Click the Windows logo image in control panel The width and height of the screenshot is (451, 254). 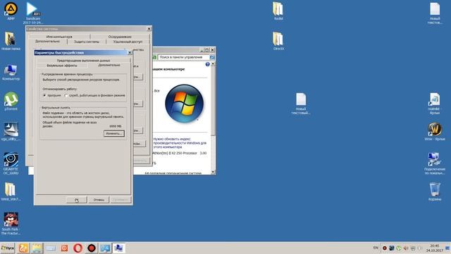184,104
